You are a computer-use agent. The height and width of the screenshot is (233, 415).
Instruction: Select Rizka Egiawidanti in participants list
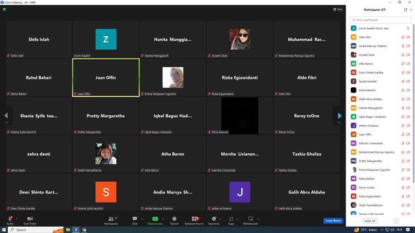(x=381, y=197)
